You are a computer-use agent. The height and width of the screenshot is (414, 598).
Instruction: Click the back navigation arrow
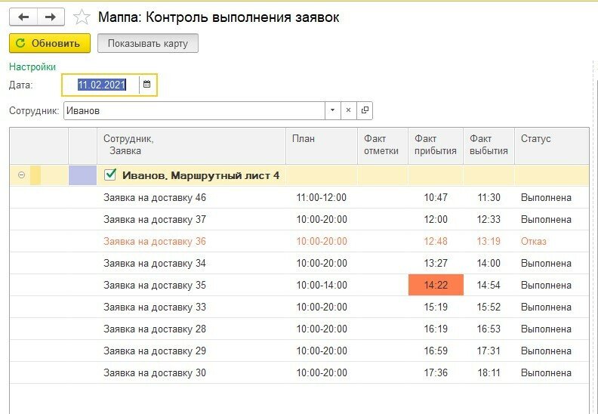(x=23, y=17)
